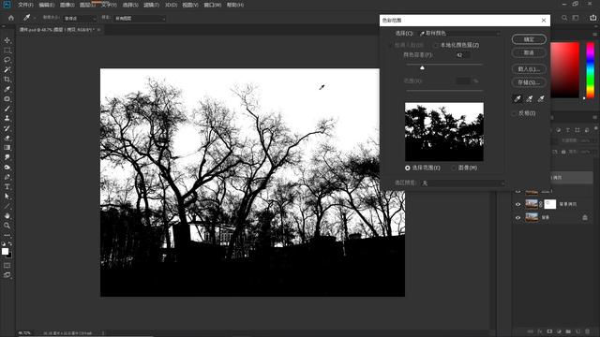The image size is (600, 337).
Task: Select the Pen tool
Action: (7, 177)
